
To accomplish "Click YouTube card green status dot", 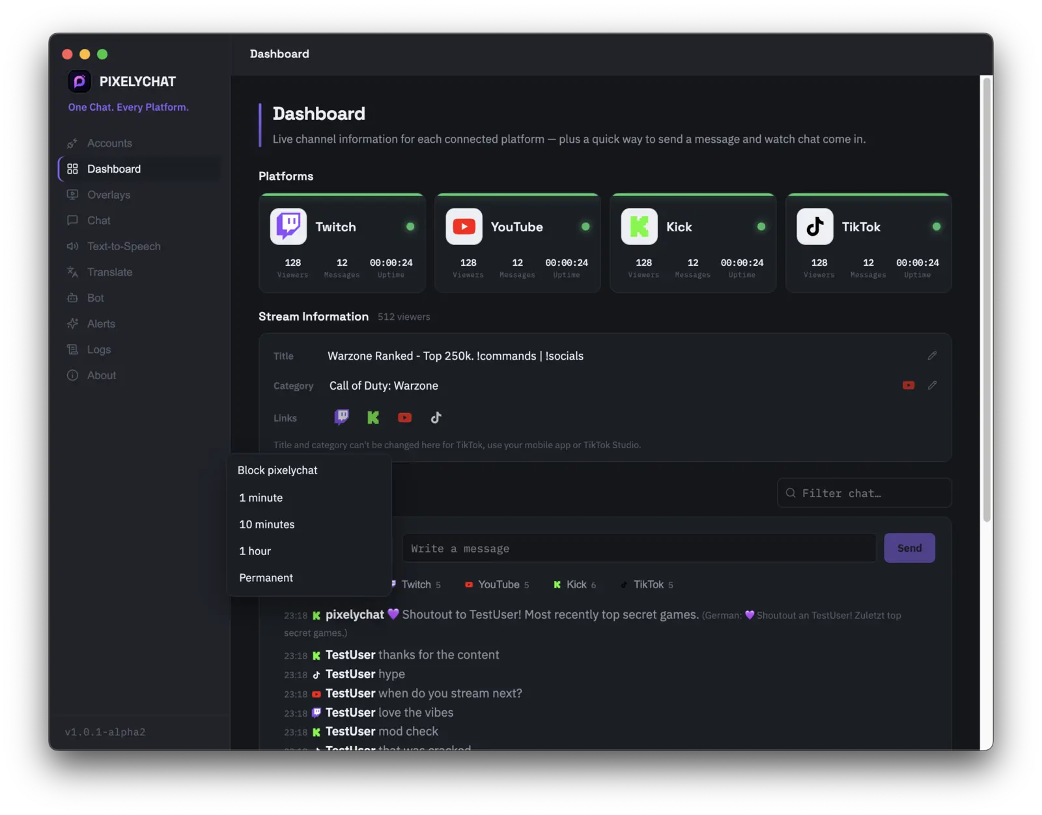I will click(585, 227).
